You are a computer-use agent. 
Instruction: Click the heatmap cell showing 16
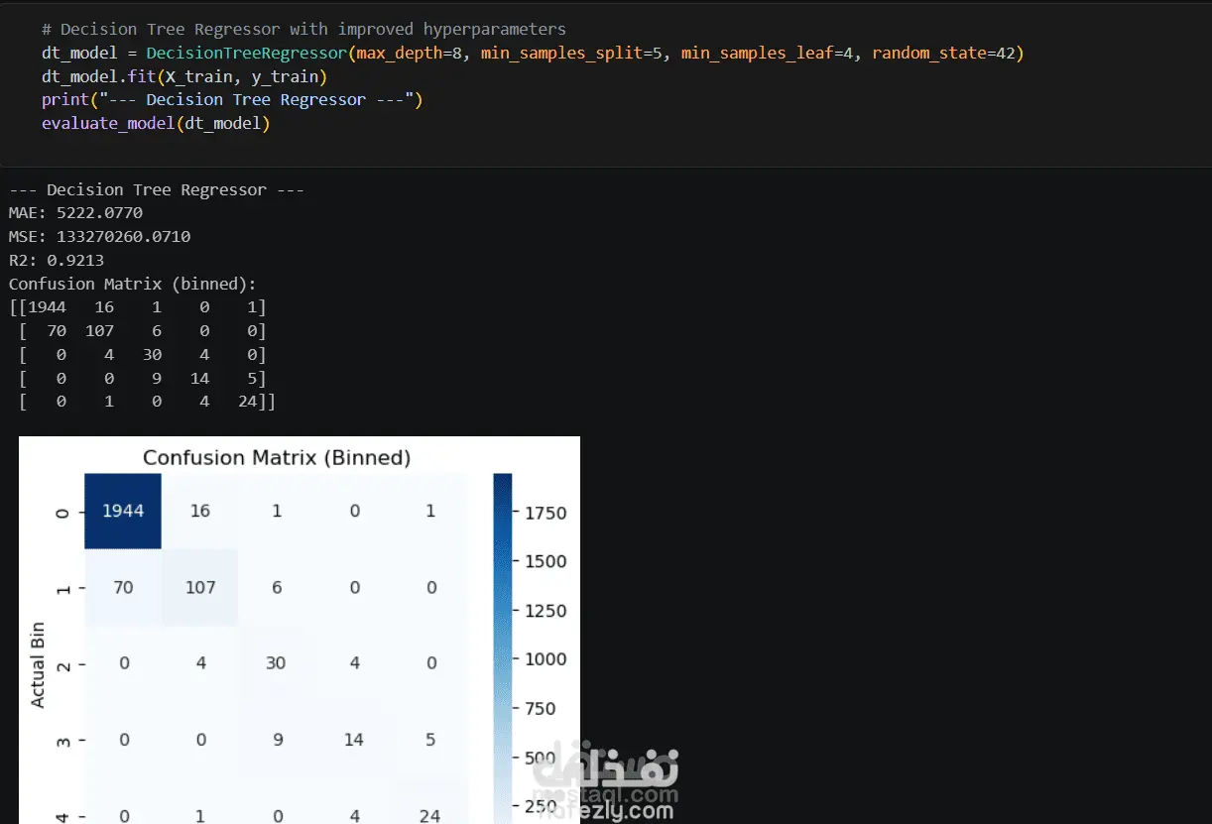200,511
